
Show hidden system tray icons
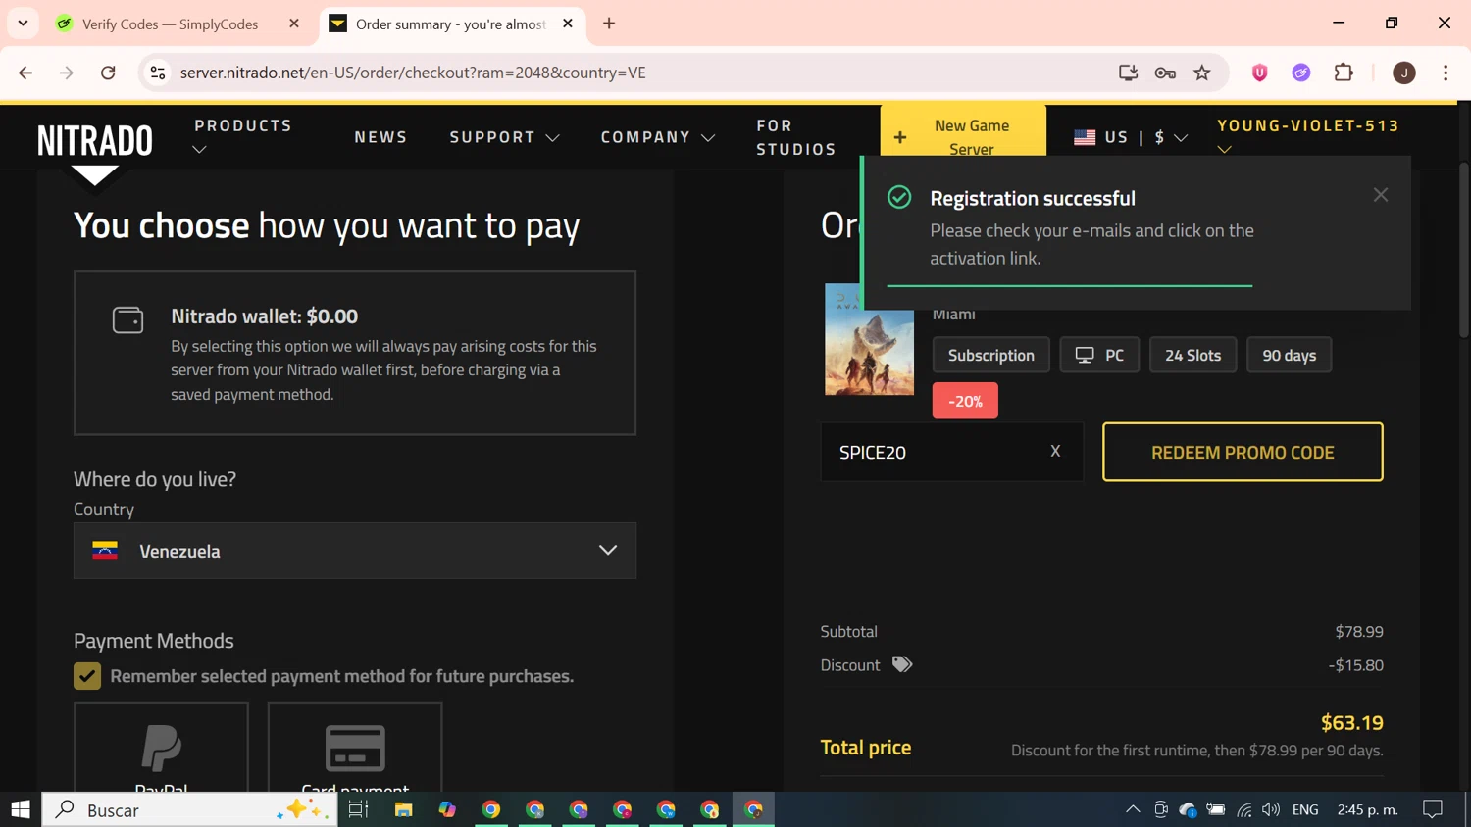(x=1133, y=809)
